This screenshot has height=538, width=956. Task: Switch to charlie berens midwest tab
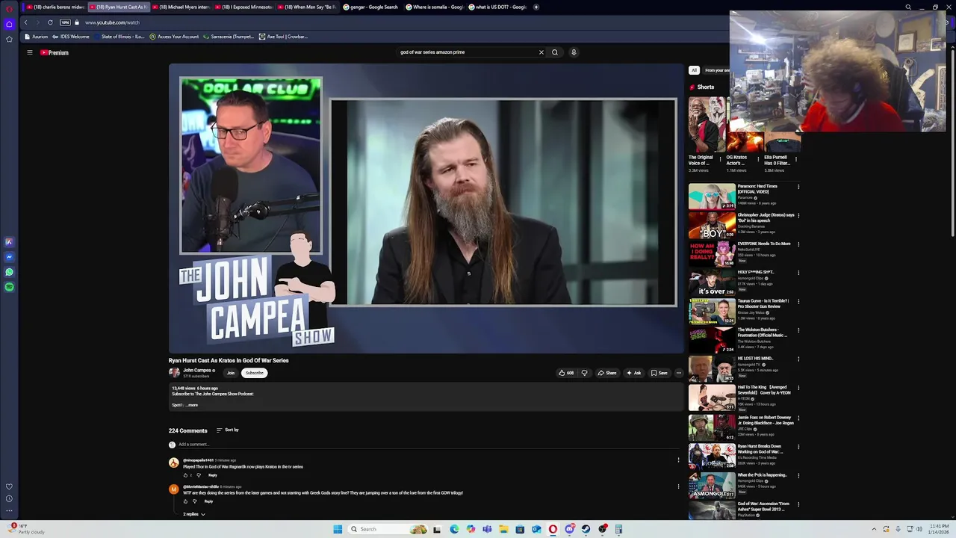point(55,7)
